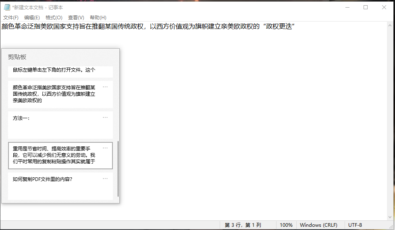Open options for the 方法一 clipboard item
Image resolution: width=395 pixels, height=230 pixels.
click(x=105, y=117)
